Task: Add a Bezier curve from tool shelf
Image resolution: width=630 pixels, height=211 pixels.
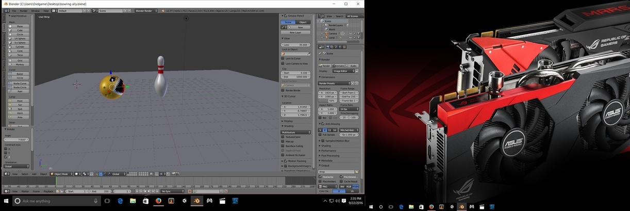Action: (x=20, y=74)
